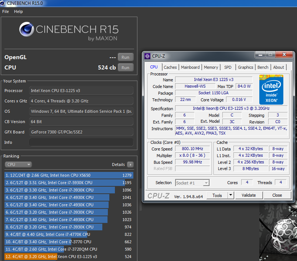The image size is (297, 261).
Task: Run the CPU benchmark
Action: click(125, 68)
